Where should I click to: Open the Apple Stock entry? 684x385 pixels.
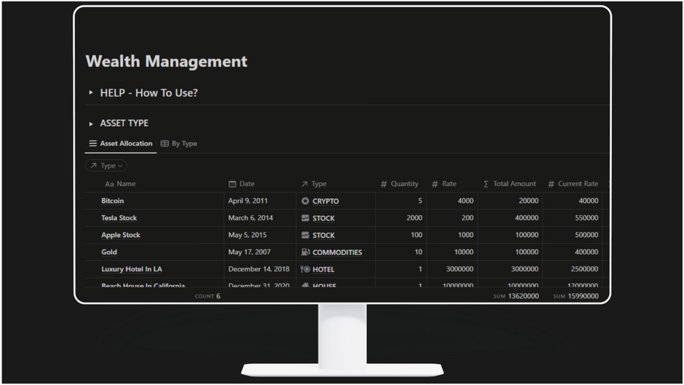(x=121, y=235)
